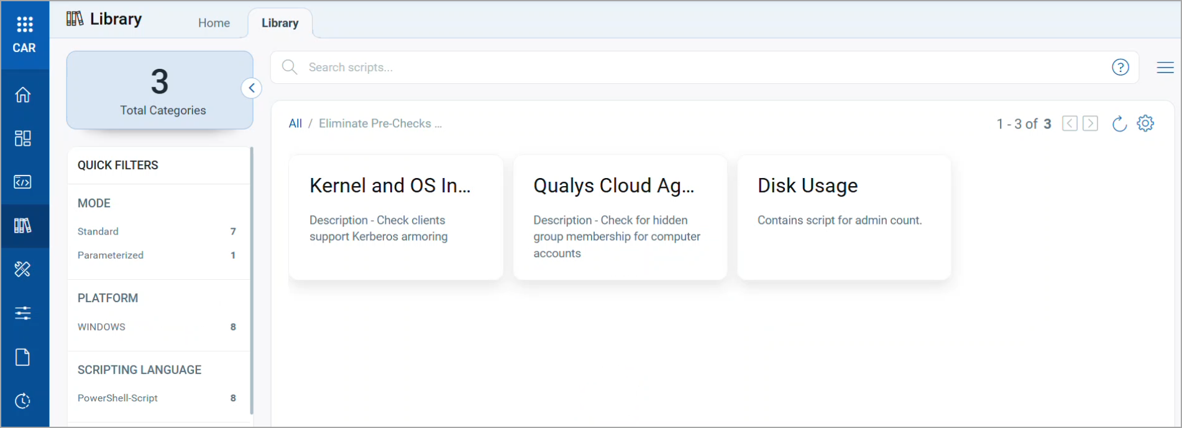
Task: Open the tools icon in sidebar
Action: tap(23, 269)
